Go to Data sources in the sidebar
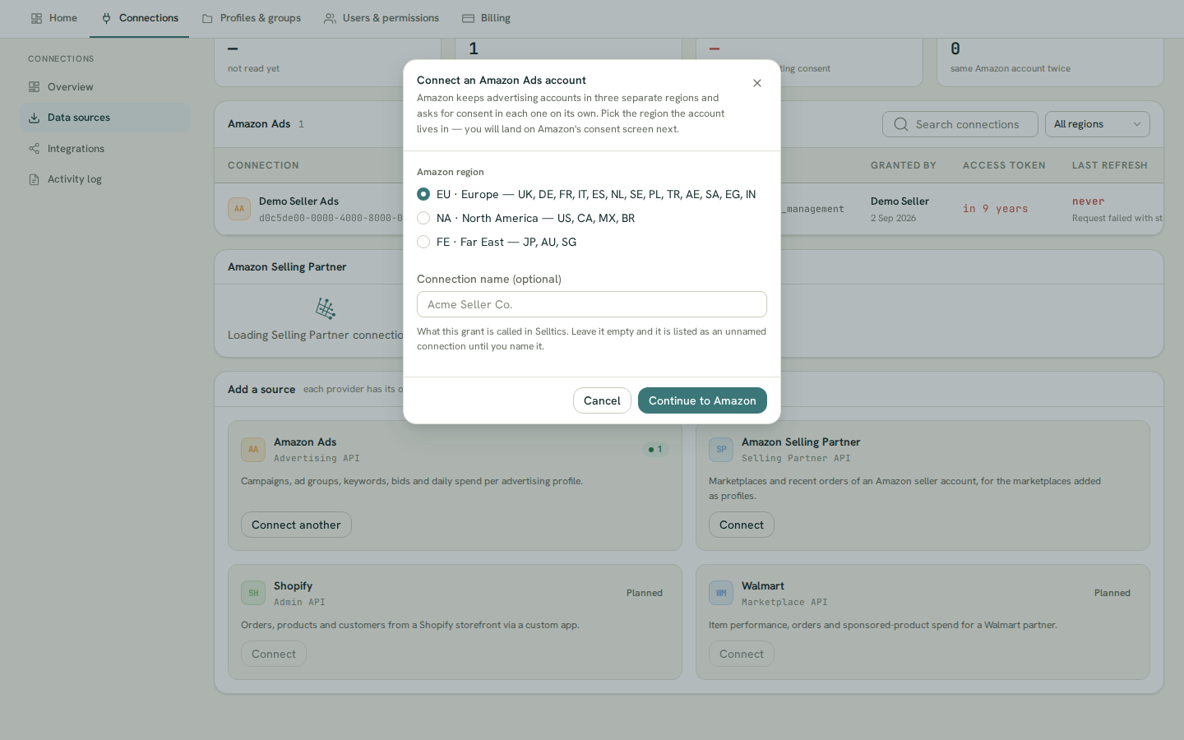 [x=105, y=118]
